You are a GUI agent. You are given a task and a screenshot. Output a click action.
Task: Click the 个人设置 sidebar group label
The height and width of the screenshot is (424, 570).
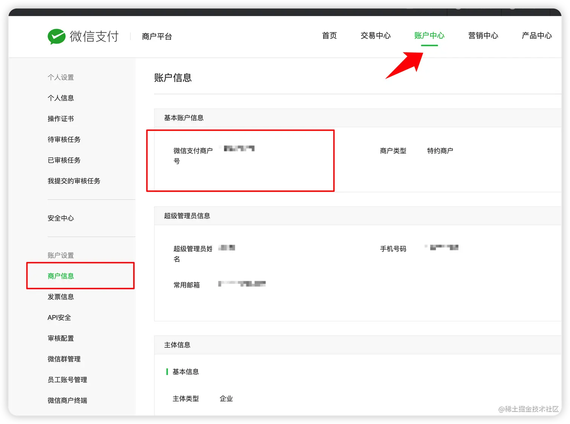click(61, 77)
